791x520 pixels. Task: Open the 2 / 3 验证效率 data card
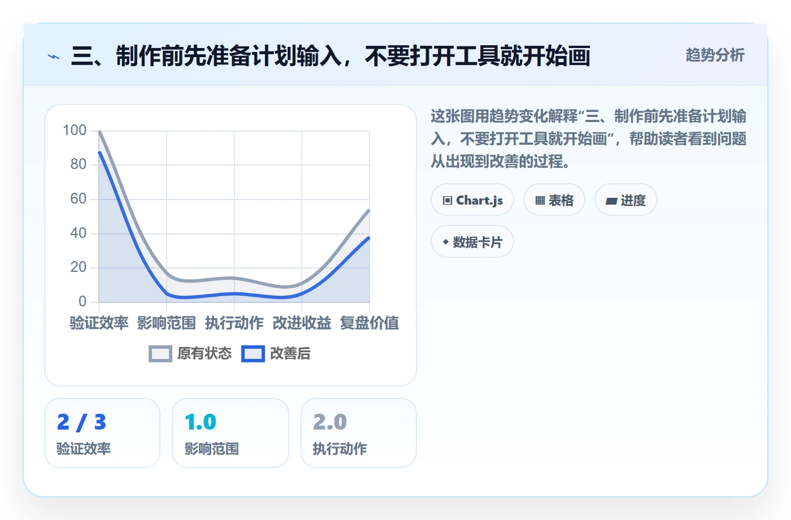click(102, 433)
